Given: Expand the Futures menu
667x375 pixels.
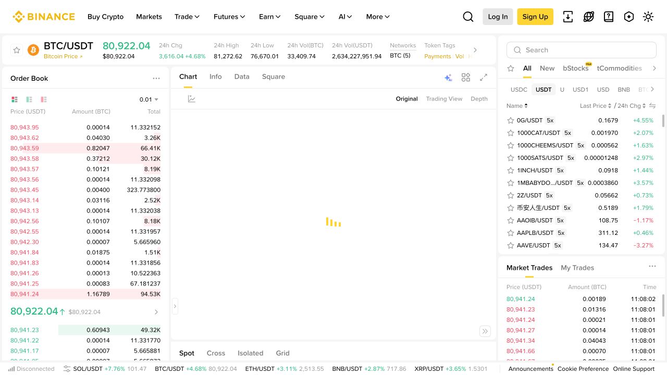Looking at the screenshot, I should click(x=229, y=17).
